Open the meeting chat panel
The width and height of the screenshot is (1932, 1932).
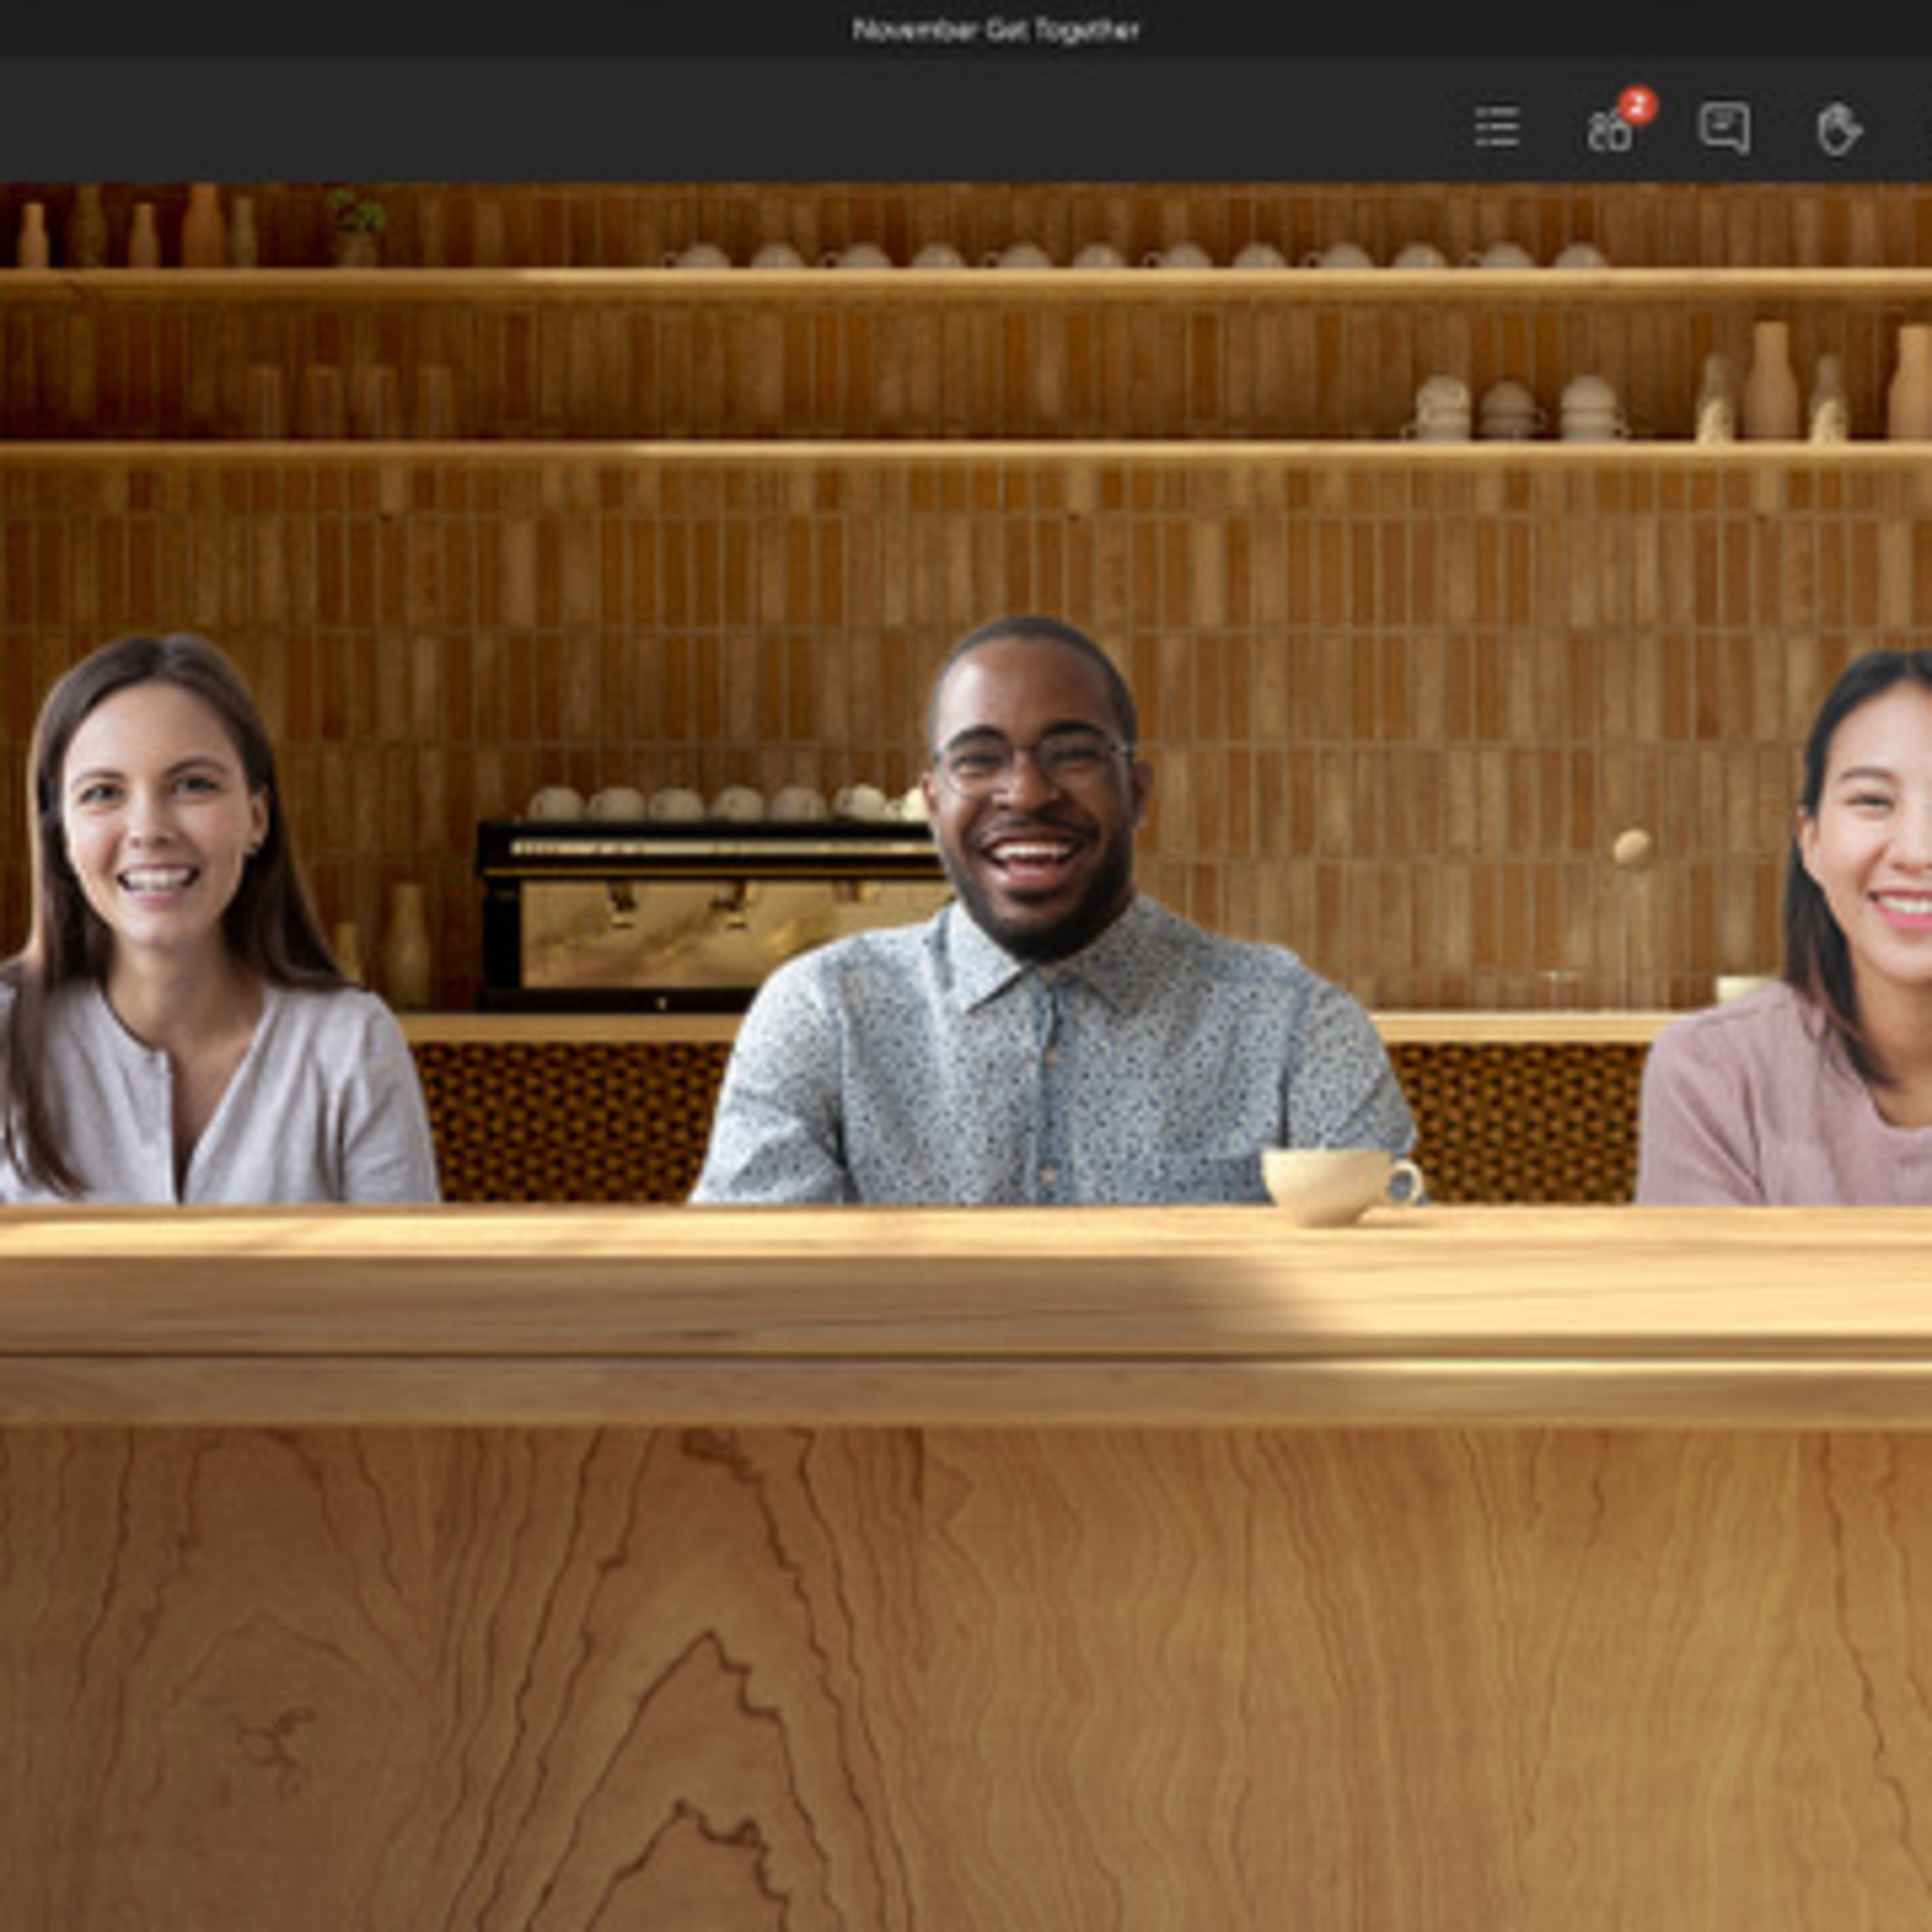click(1724, 128)
